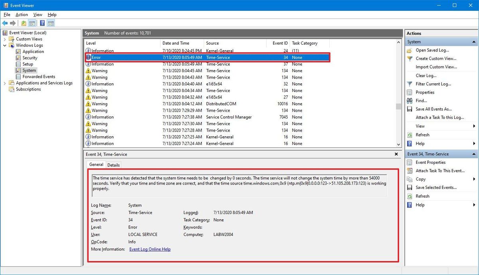The height and width of the screenshot is (275, 479).
Task: Click the Help toolbar icon
Action: click(x=42, y=23)
